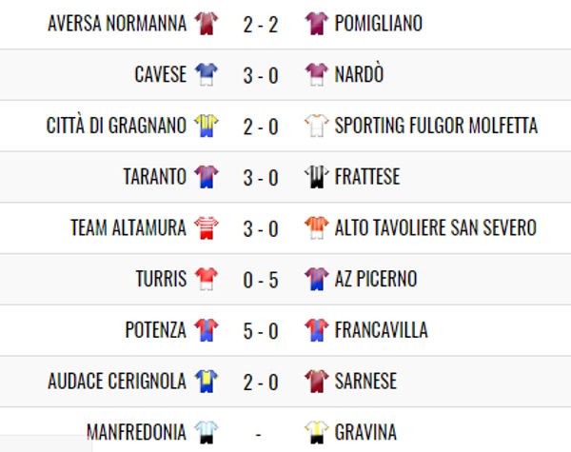
Task: Open Nardò team name link
Action: click(x=360, y=75)
